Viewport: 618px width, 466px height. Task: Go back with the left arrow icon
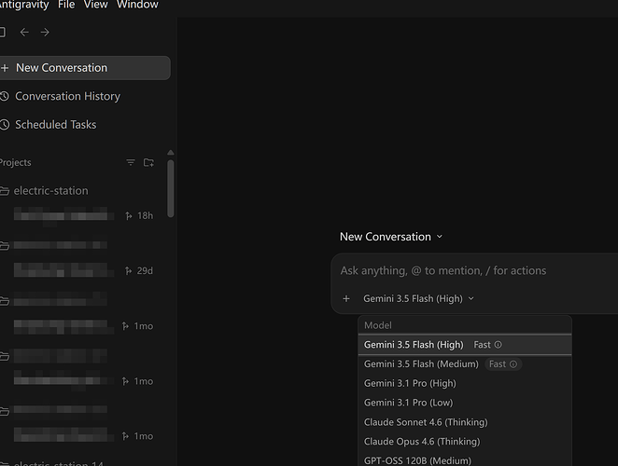tap(24, 33)
